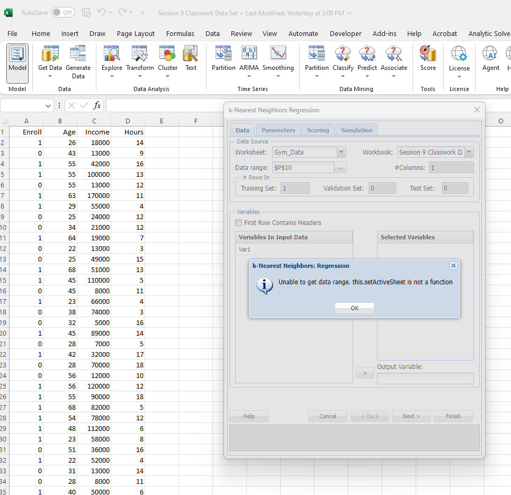The height and width of the screenshot is (495, 511).
Task: Click the Data range input field
Action: [x=303, y=167]
